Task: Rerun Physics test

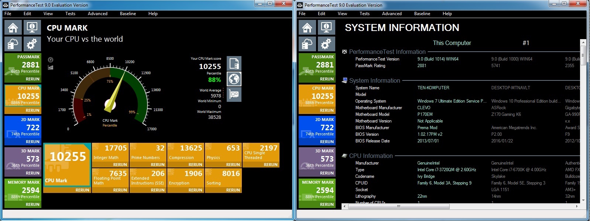Action: (x=233, y=165)
